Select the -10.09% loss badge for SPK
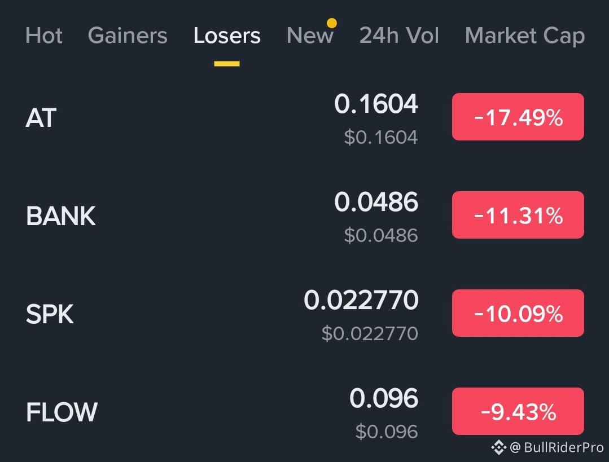Image resolution: width=609 pixels, height=462 pixels. (x=518, y=313)
